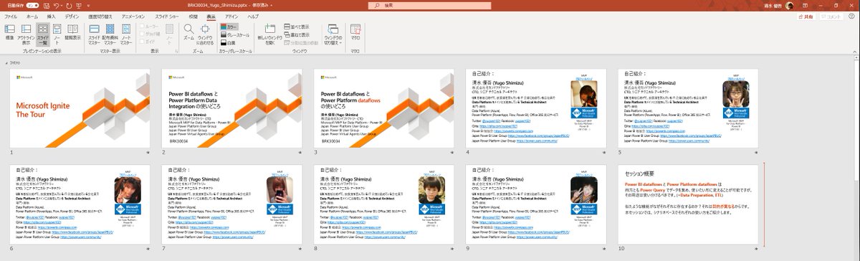Open the Zoom (ズーム) dialog
The height and width of the screenshot is (261, 860).
coord(188,32)
